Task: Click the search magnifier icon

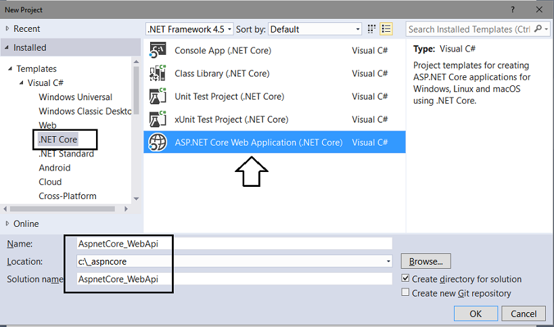Action: pos(538,28)
